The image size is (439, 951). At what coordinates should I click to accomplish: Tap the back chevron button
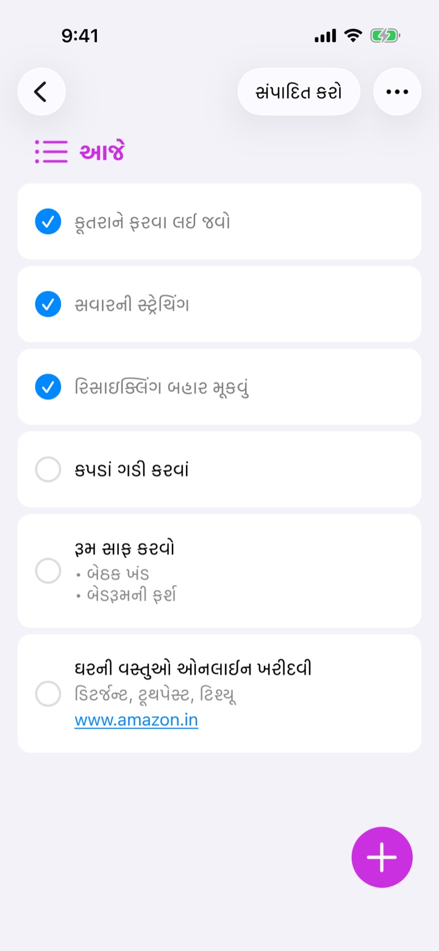[41, 92]
